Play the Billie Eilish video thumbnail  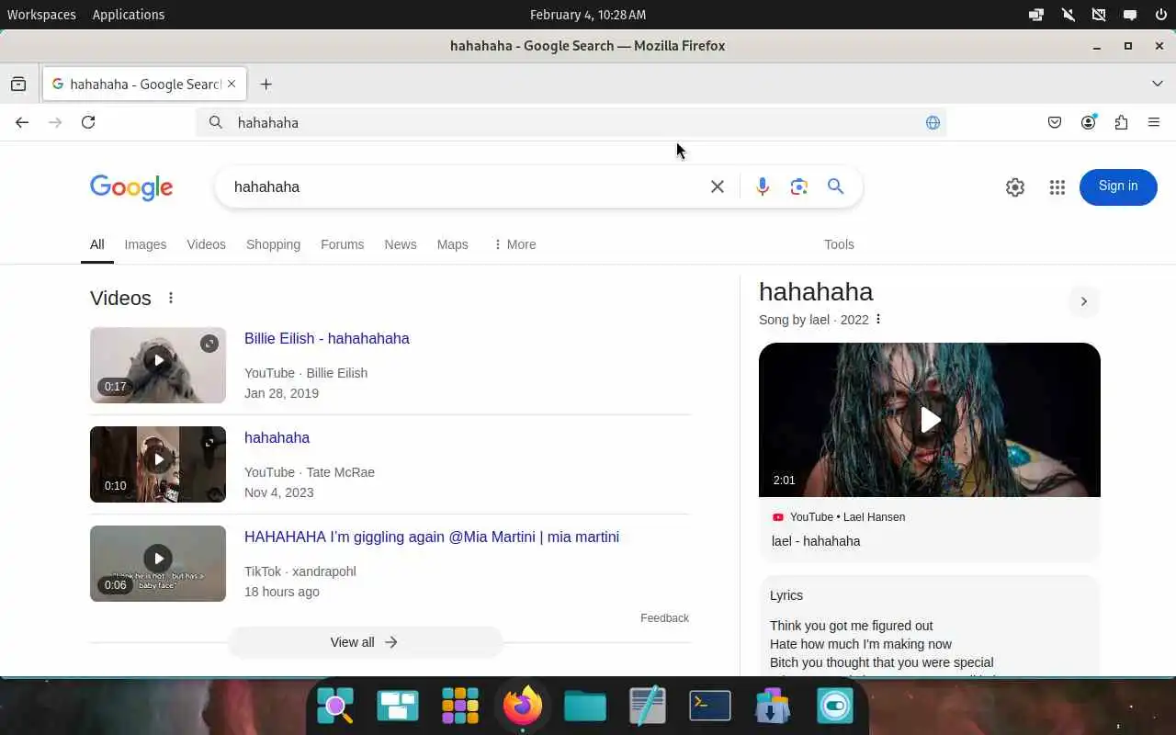158,365
